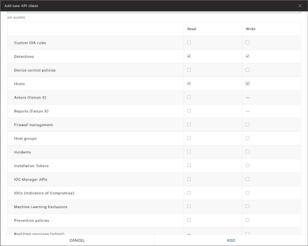Uncheck Write for Detections

[247, 56]
